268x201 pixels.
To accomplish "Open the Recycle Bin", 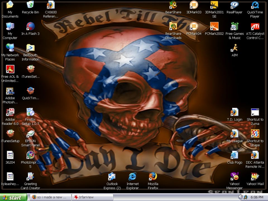I will tap(30, 5).
